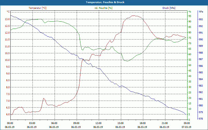
Task: Click the "7,5" tick on the temperature axis
Action: (8, 94)
